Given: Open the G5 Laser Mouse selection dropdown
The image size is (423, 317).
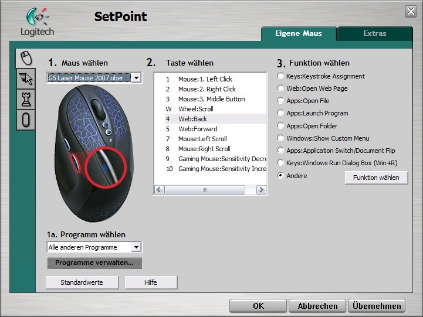Looking at the screenshot, I should click(94, 78).
